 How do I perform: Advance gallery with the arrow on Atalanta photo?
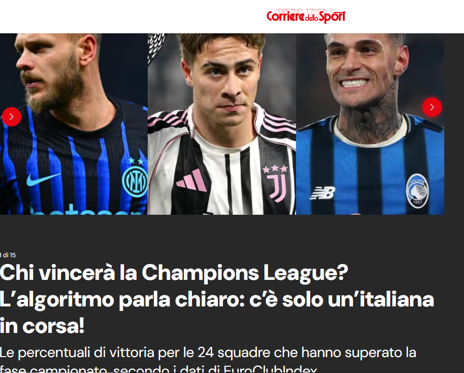[x=432, y=107]
